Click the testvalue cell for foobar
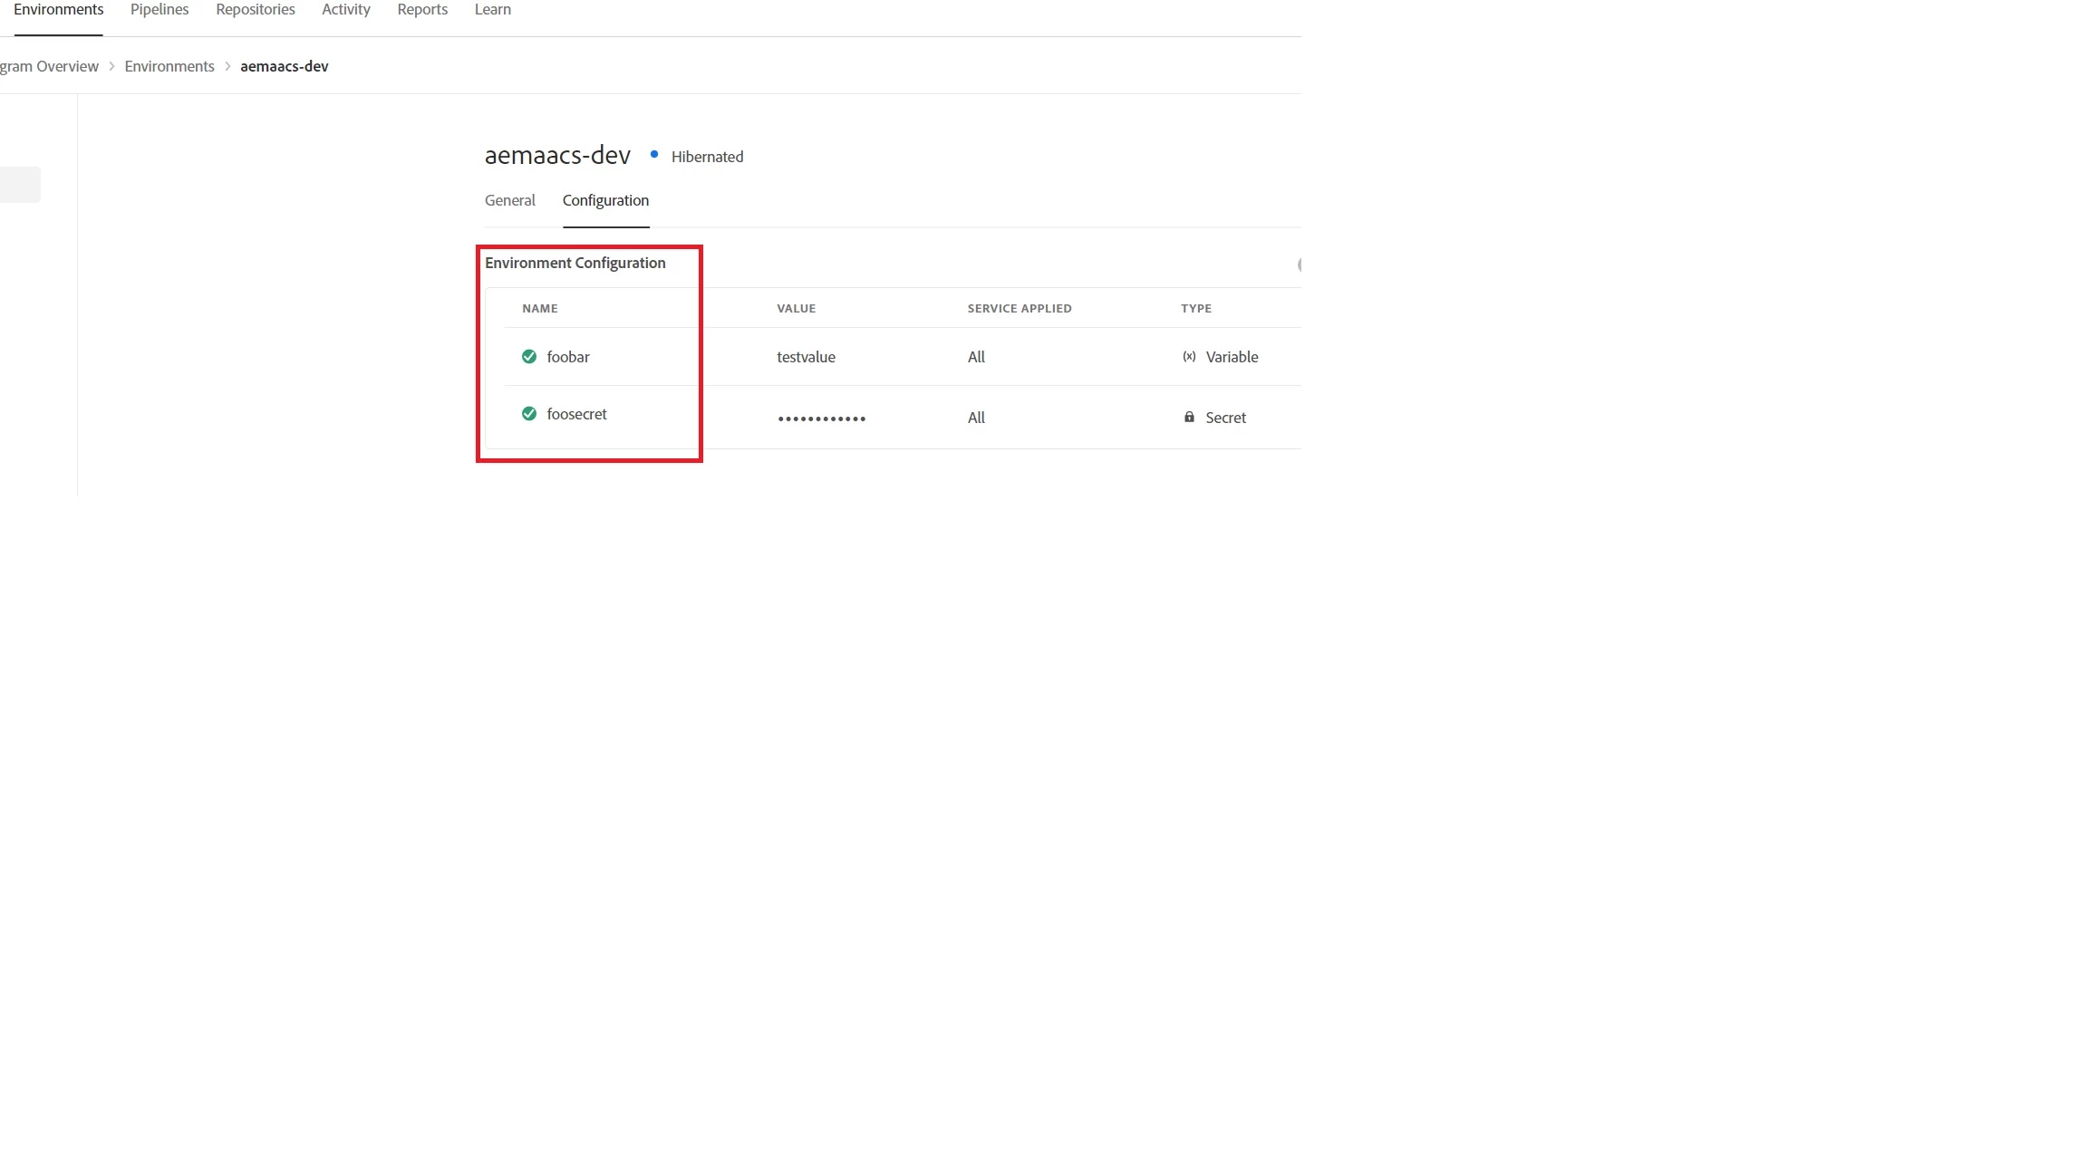 click(806, 357)
